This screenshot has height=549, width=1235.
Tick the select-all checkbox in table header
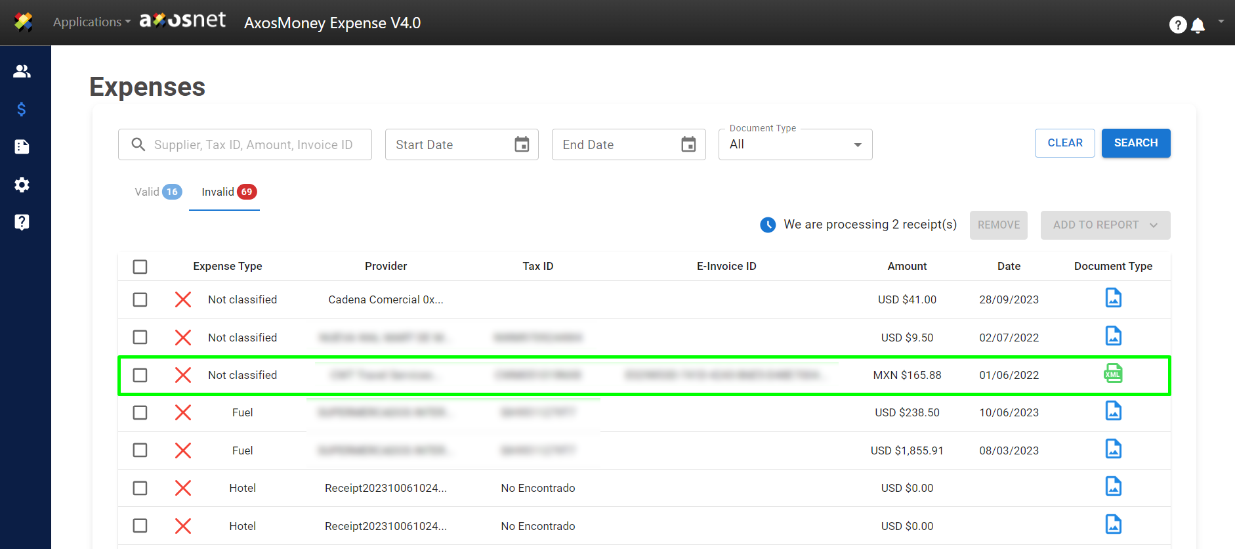tap(140, 267)
